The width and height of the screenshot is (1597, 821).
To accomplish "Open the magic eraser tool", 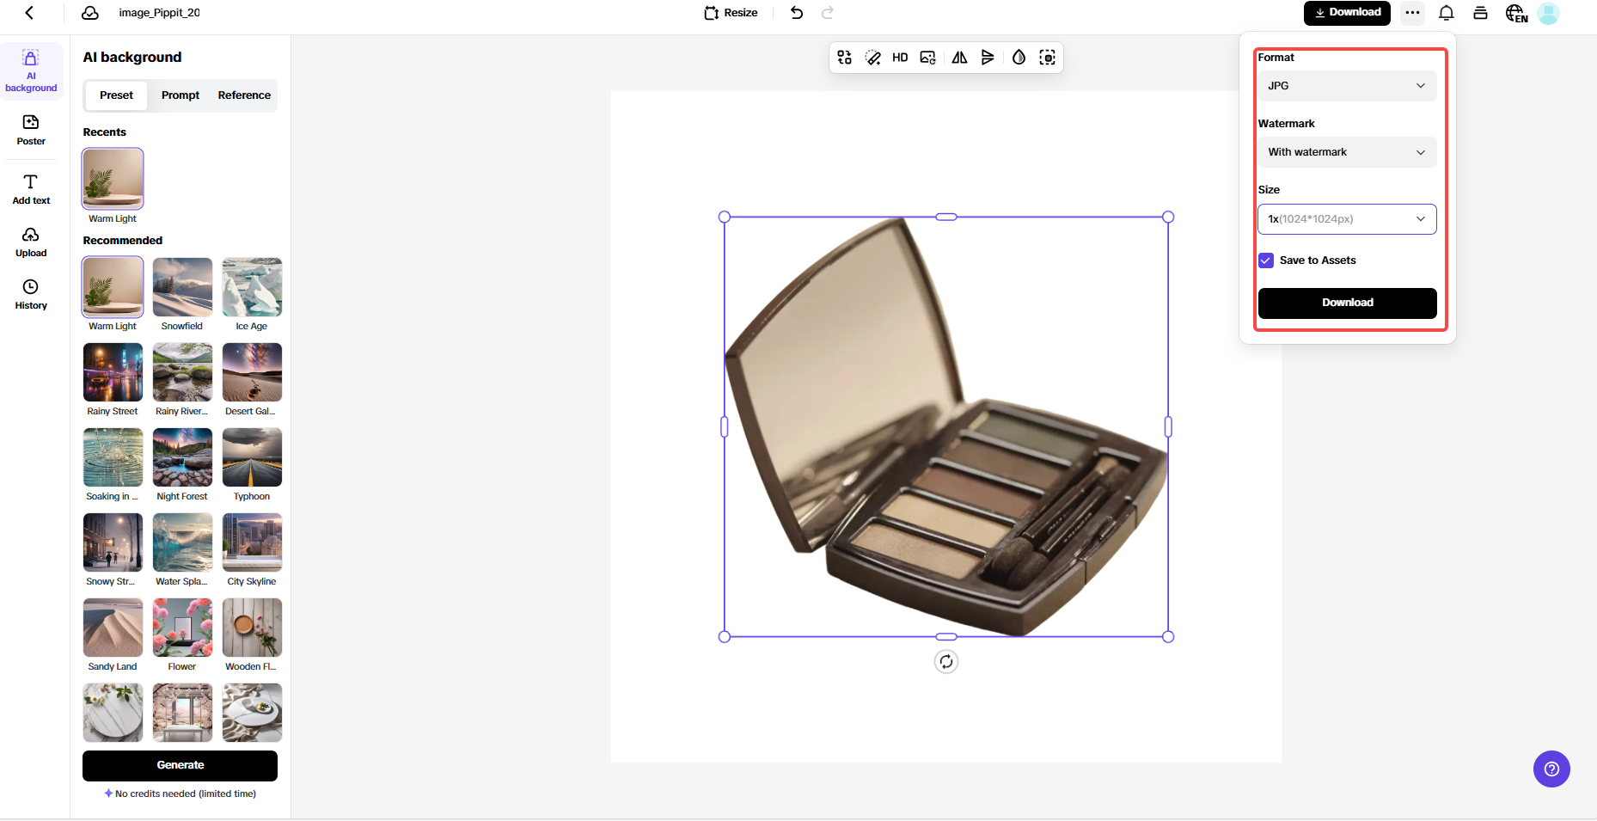I will (x=872, y=57).
